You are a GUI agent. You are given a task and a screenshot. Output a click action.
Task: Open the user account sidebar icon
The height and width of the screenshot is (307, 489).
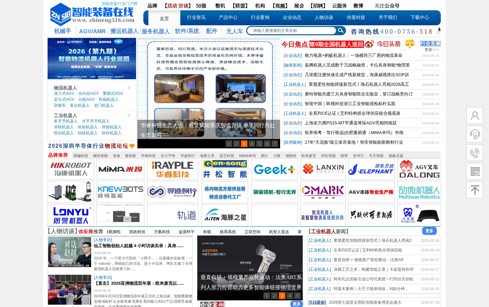pos(475,115)
